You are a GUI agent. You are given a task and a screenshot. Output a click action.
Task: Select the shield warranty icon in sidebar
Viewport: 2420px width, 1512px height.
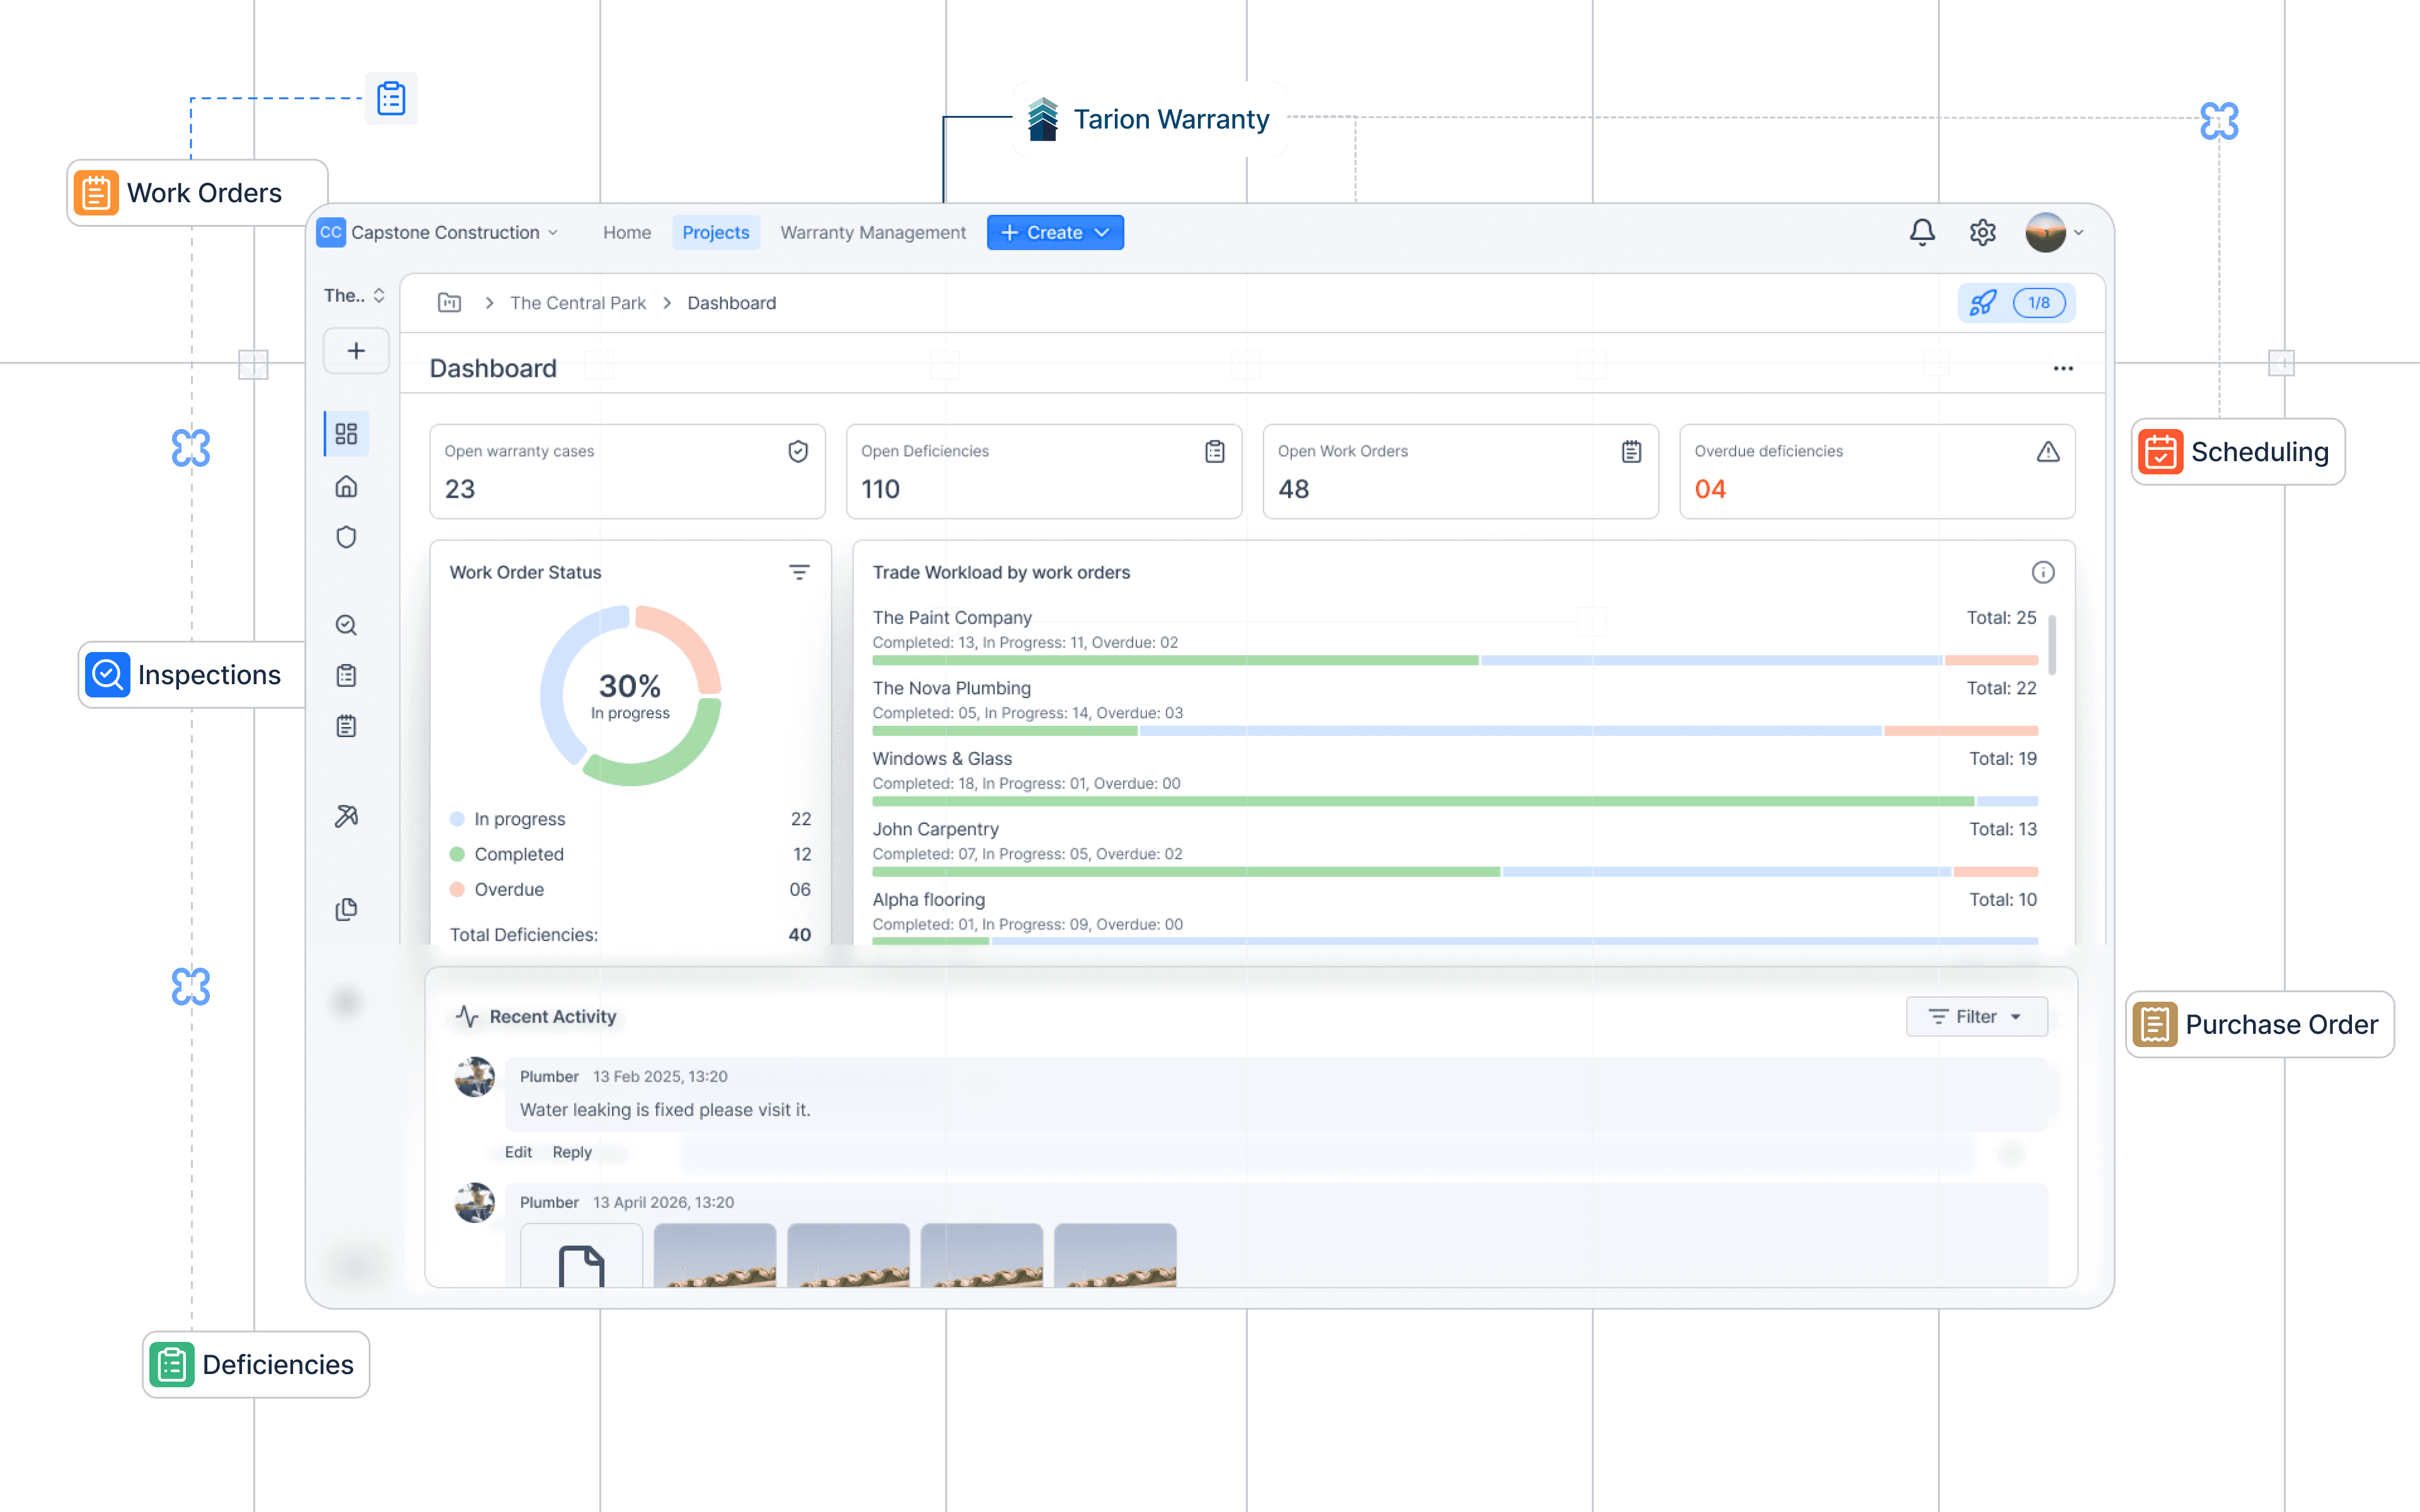pos(346,537)
